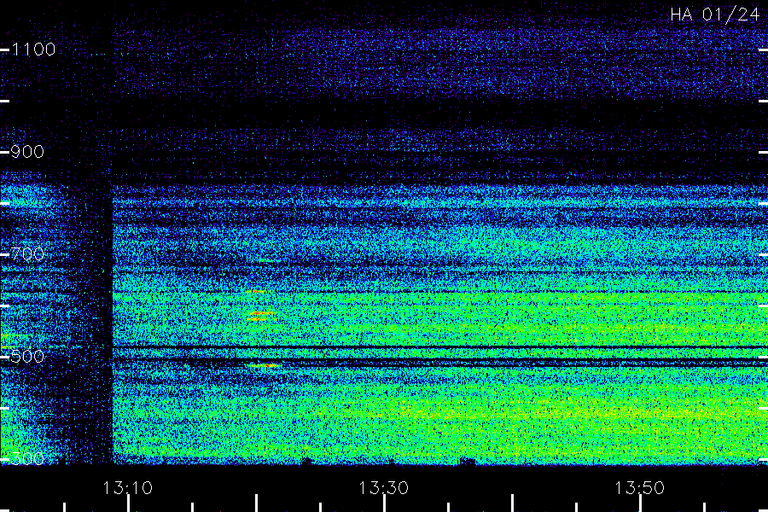This screenshot has width=768, height=512.
Task: Click the 300 frequency axis label
Action: (27, 459)
